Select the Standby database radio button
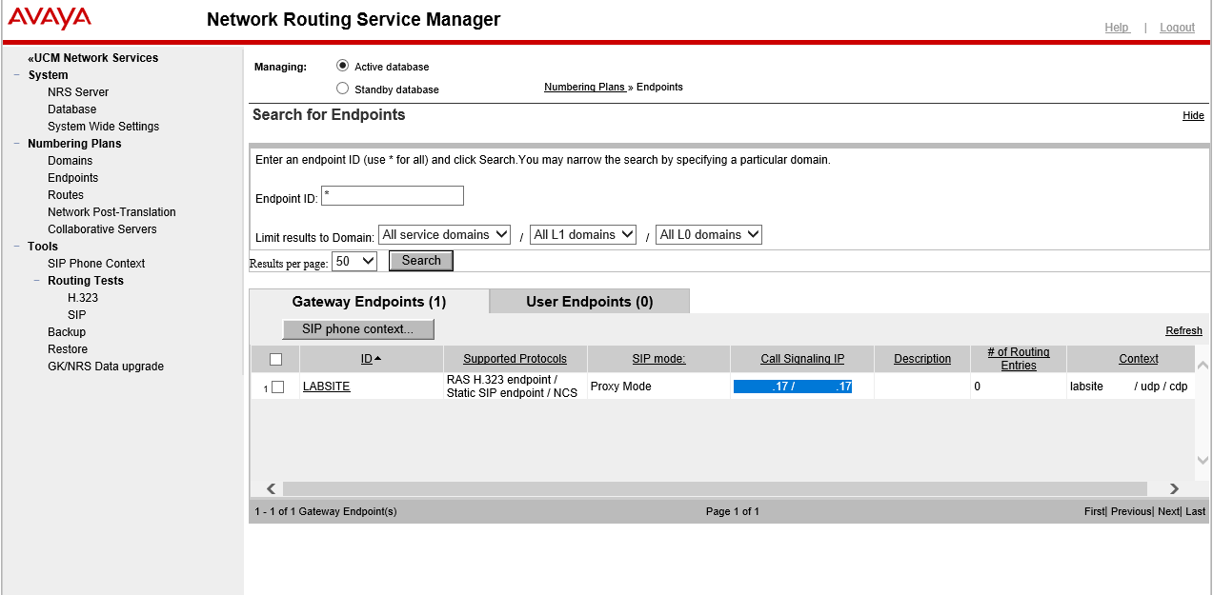 pyautogui.click(x=343, y=89)
